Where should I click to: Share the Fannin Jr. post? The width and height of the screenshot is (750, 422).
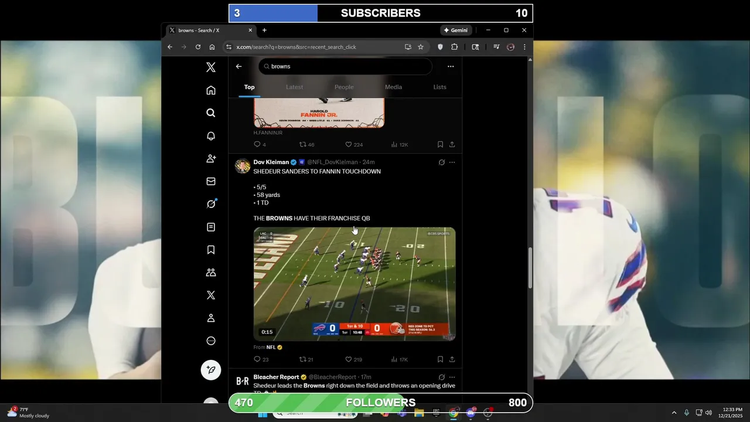click(452, 144)
